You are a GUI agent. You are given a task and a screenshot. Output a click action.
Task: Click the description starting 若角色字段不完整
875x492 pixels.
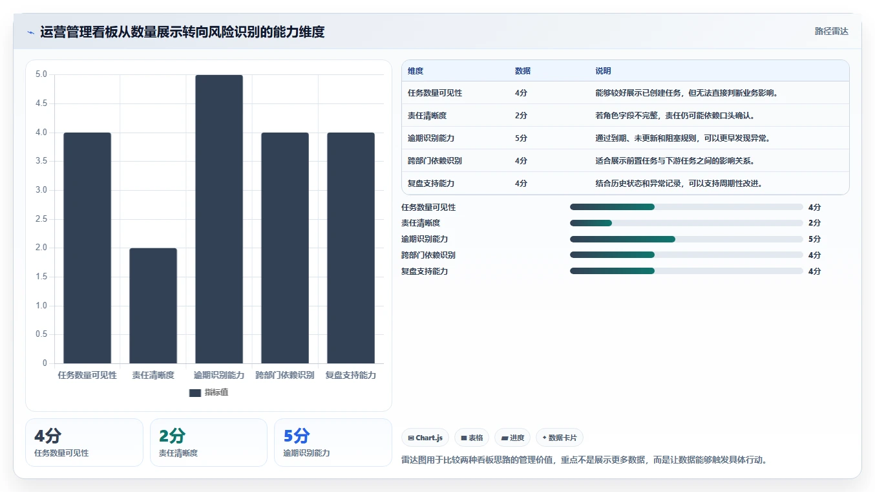(x=675, y=116)
